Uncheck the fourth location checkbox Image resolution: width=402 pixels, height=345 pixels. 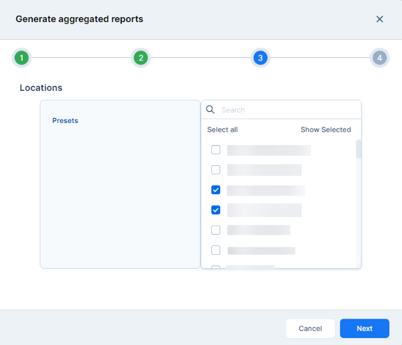tap(216, 210)
